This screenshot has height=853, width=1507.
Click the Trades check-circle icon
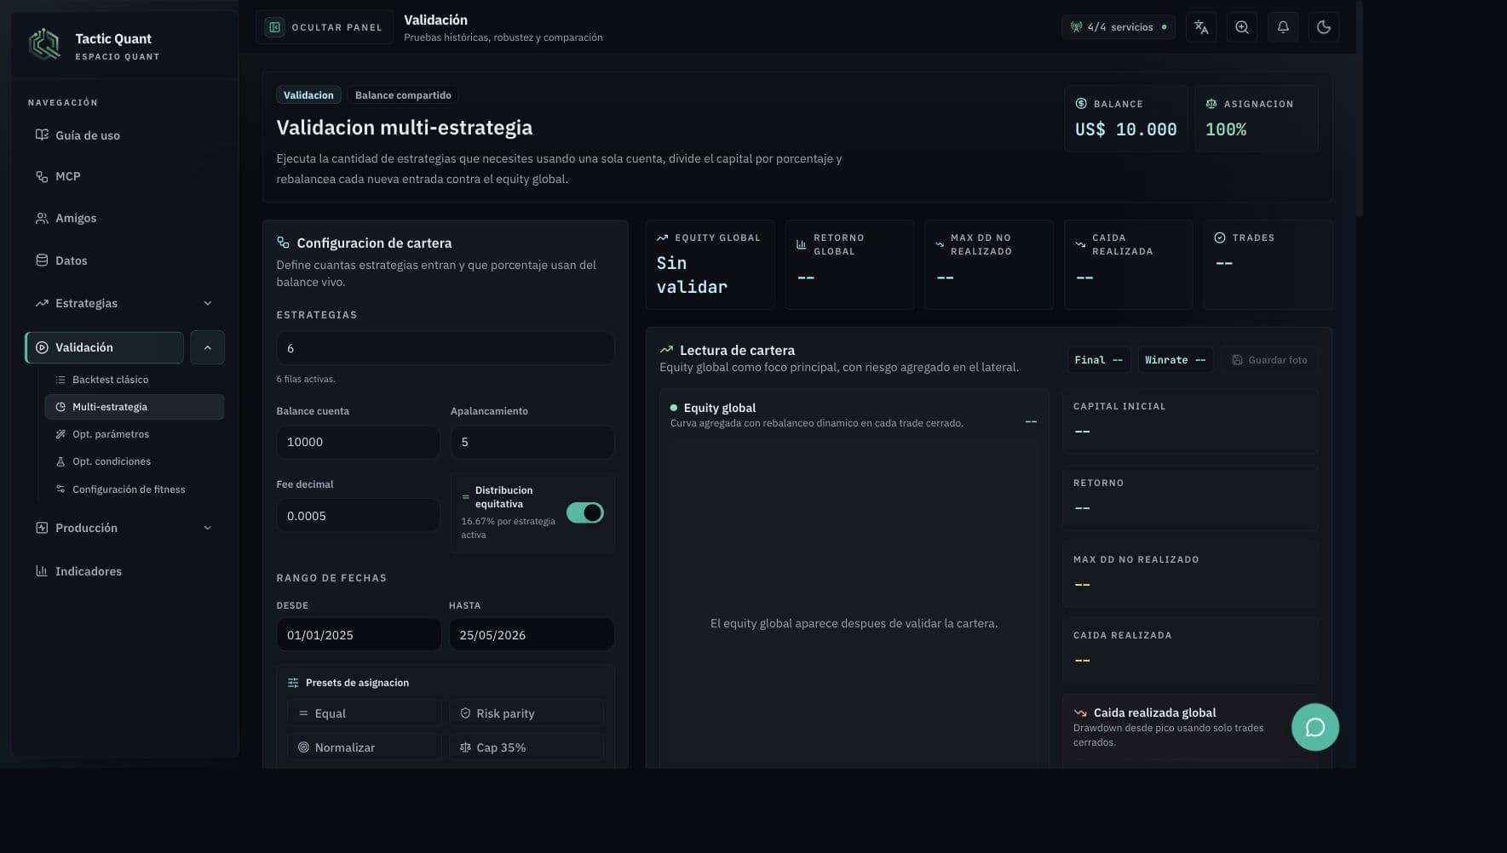point(1220,238)
